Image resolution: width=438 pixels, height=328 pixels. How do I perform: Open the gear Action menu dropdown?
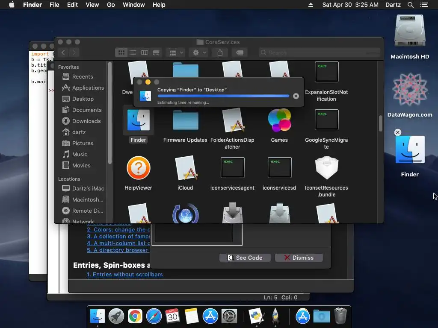point(198,53)
